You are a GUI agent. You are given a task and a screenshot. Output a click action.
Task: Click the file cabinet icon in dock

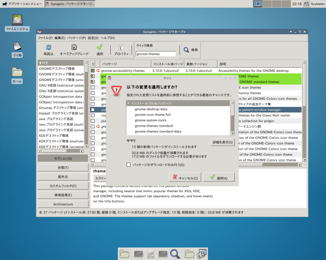[151, 254]
